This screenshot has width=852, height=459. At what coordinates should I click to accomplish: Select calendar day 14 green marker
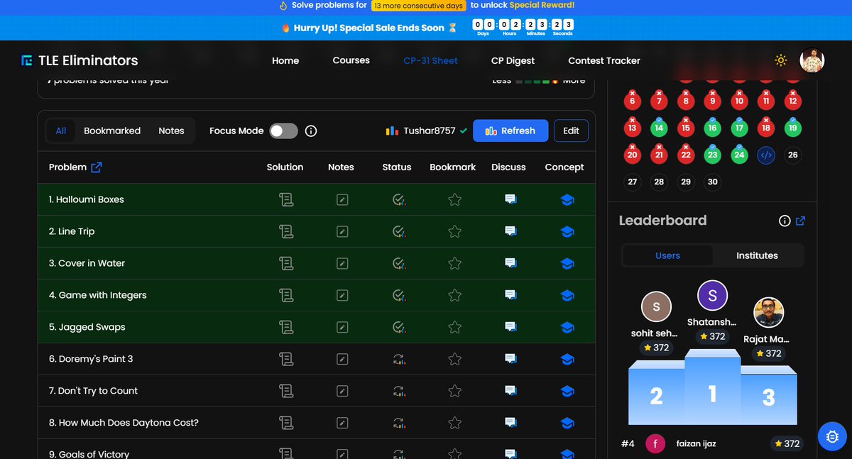[x=659, y=128]
